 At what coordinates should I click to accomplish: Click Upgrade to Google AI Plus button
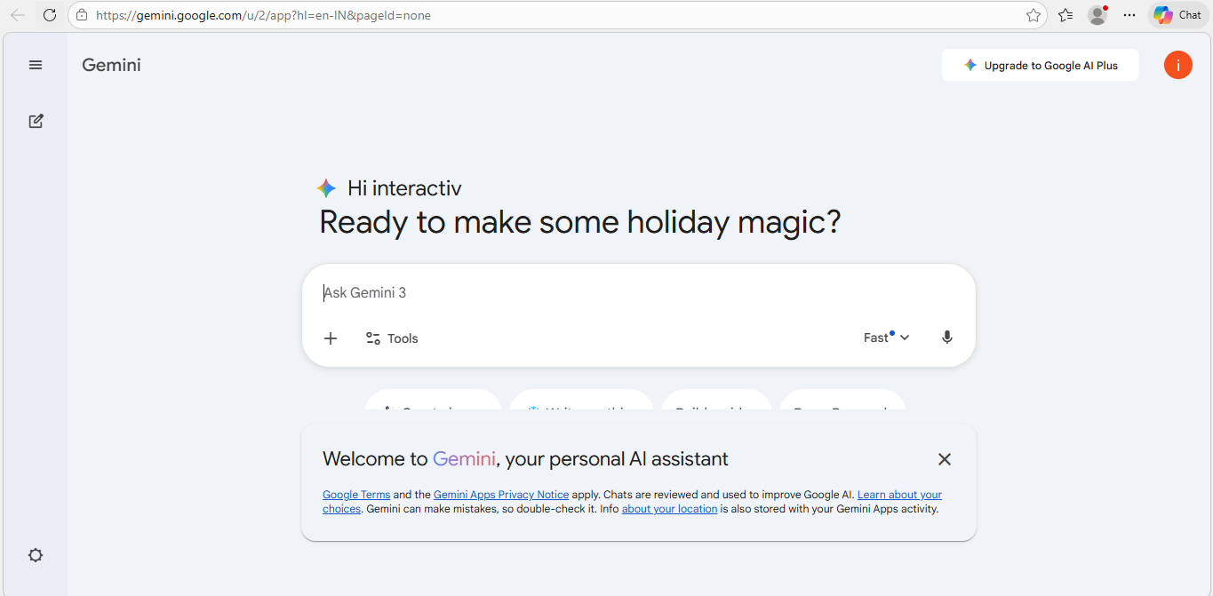1040,65
